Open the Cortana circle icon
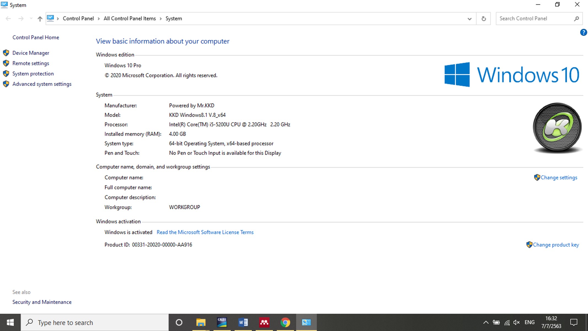Viewport: 588px width, 331px height. [x=179, y=322]
